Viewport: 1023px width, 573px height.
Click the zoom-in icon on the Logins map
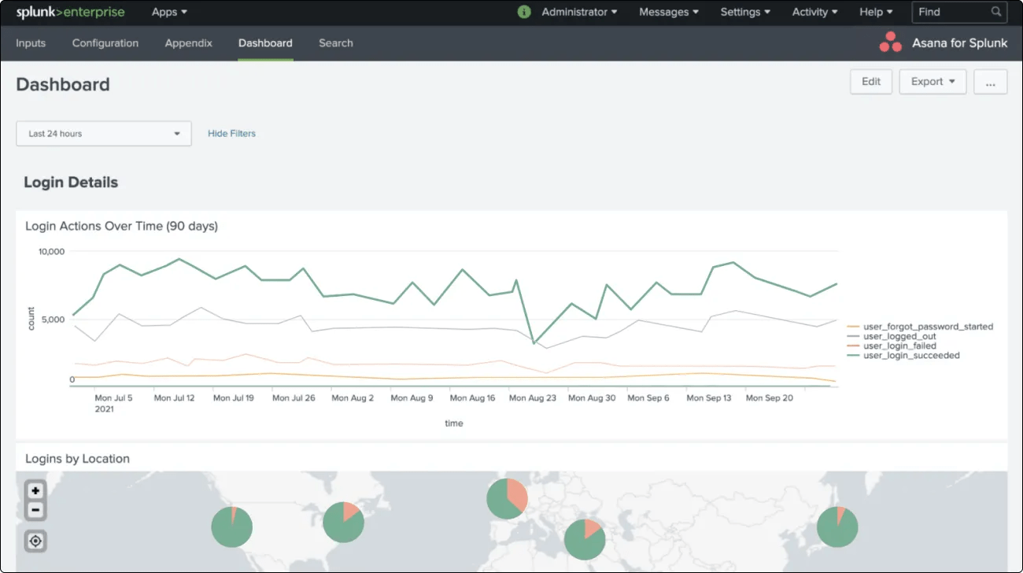[35, 490]
